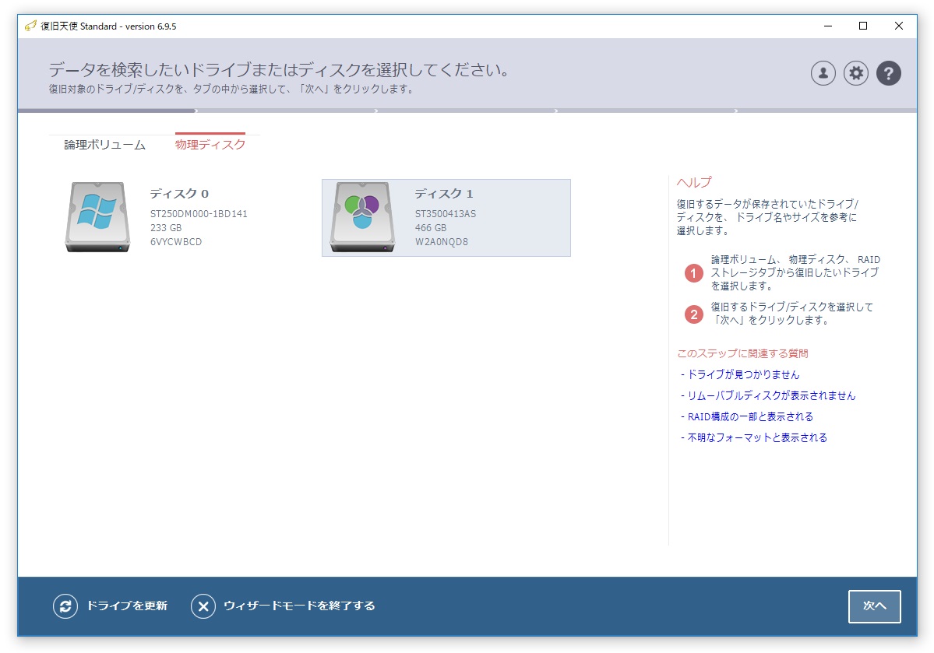Open settings via the gear icon
The image size is (934, 653).
click(x=855, y=73)
